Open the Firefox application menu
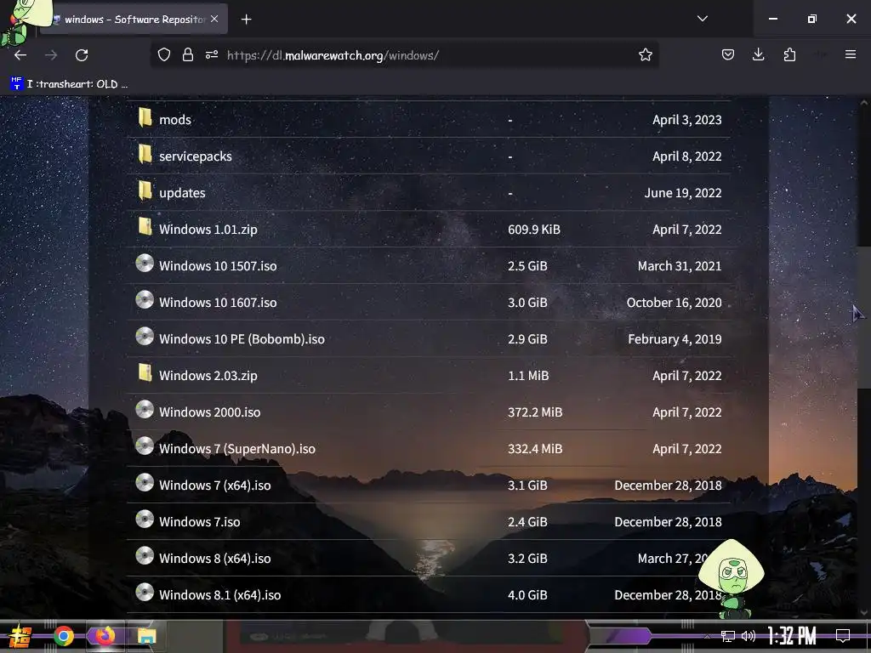Viewport: 871px width, 653px height. tap(850, 54)
